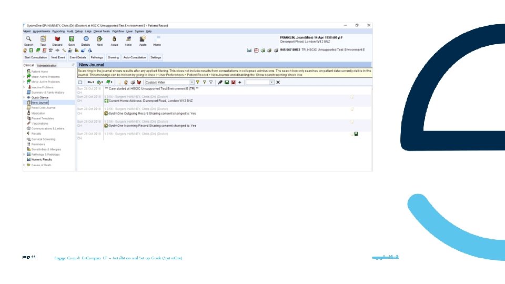This screenshot has height=284, width=505.
Task: Click the printer icon in journal toolbar
Action: pos(133,83)
